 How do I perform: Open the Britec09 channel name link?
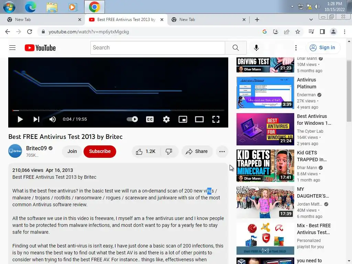[x=36, y=148]
